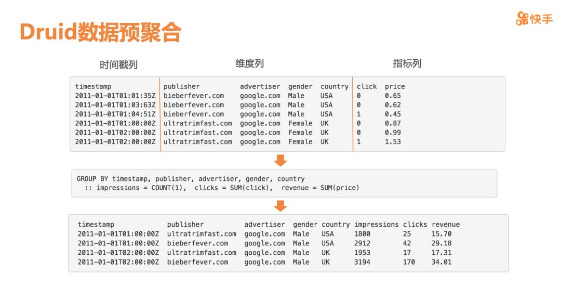Click the "时间戳列" column group label
561x287 pixels.
click(118, 65)
